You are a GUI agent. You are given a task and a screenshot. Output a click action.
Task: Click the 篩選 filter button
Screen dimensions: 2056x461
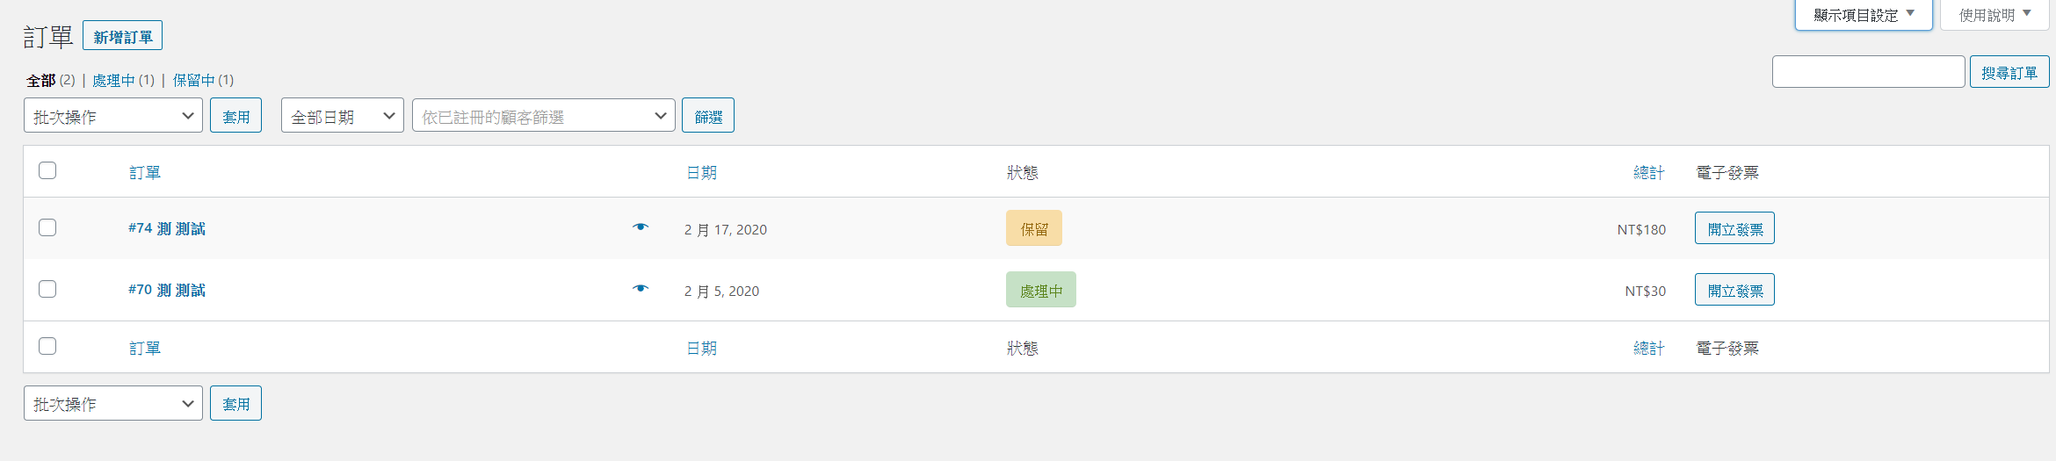[x=708, y=116]
